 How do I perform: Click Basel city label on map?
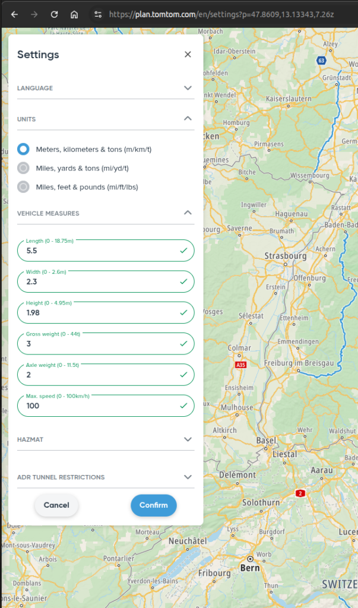coord(267,441)
